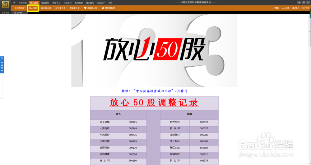Open the 实战培训 menu
This screenshot has width=311, height=165.
(67, 3)
